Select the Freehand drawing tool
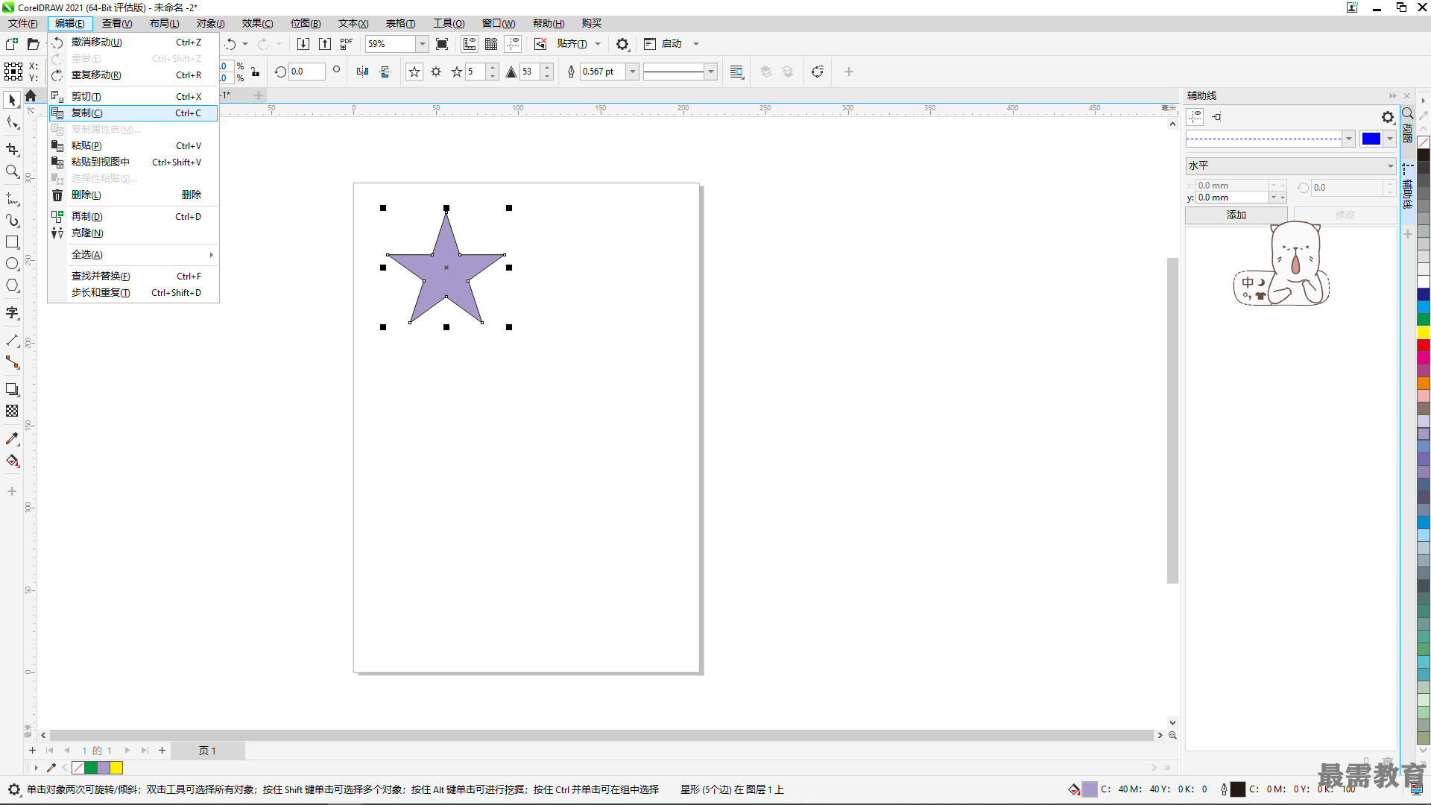 12,199
